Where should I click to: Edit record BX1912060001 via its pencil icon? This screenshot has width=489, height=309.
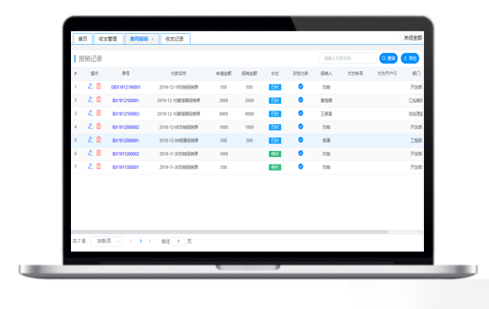90,140
